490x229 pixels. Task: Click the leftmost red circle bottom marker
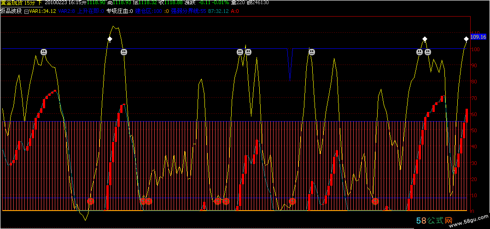[x=91, y=201]
